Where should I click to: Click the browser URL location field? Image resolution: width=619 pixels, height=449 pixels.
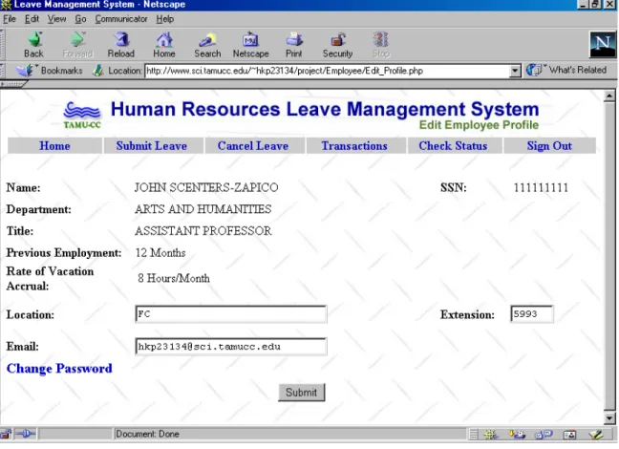tap(328, 71)
